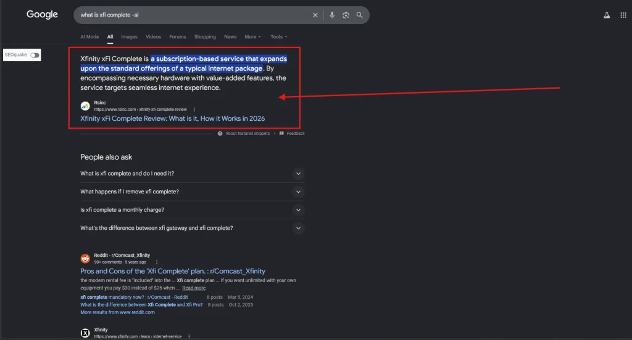This screenshot has height=340, width=632.
Task: Click 'About featured snippets' link
Action: (x=247, y=133)
